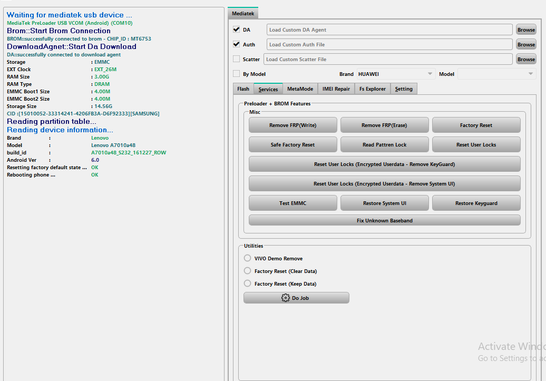546x381 pixels.
Task: Click Restore System UI button
Action: pos(384,203)
